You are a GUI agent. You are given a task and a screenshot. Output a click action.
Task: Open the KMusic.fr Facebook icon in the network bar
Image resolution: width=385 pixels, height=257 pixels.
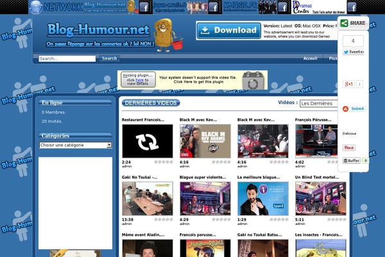284,7
